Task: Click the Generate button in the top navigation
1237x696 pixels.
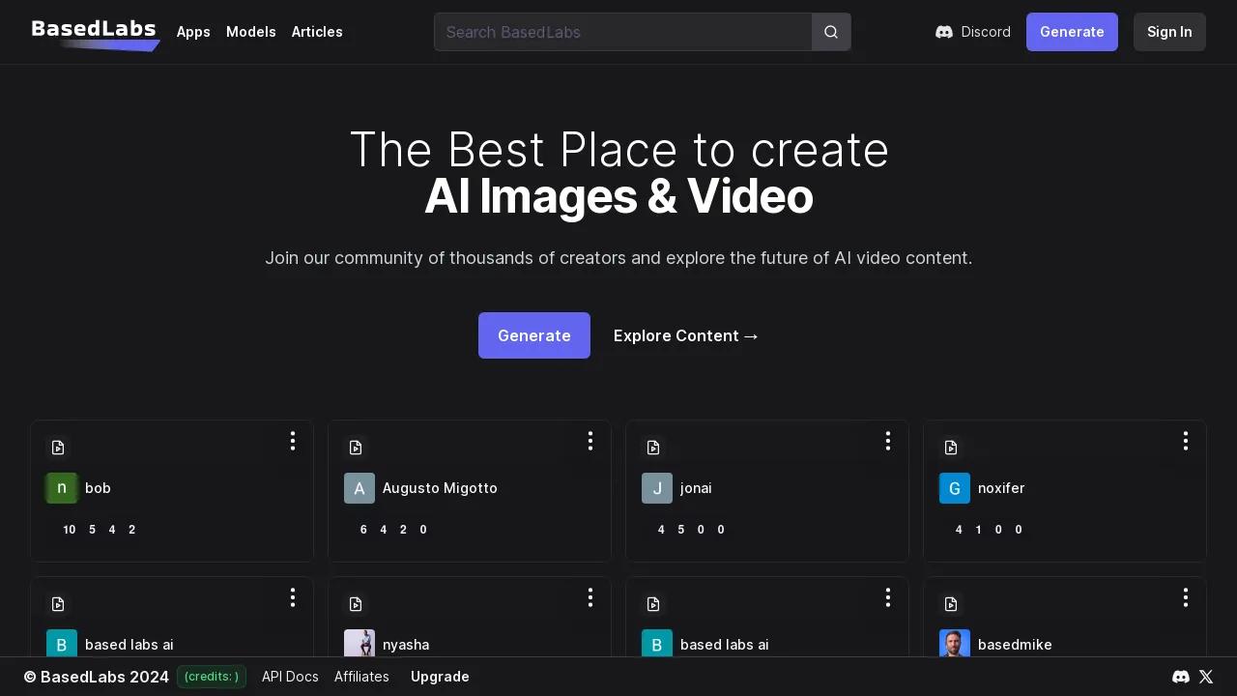Action: pos(1072,32)
